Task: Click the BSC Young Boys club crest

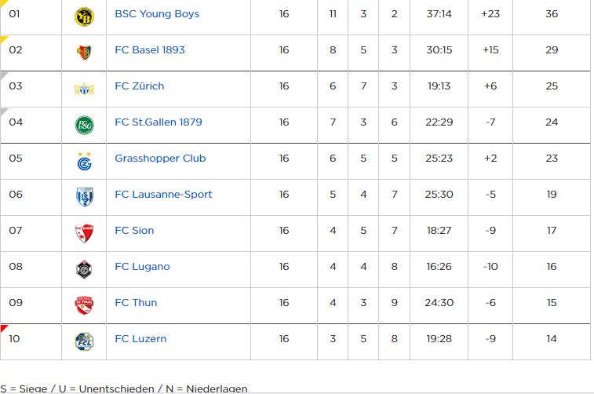Action: [x=84, y=16]
